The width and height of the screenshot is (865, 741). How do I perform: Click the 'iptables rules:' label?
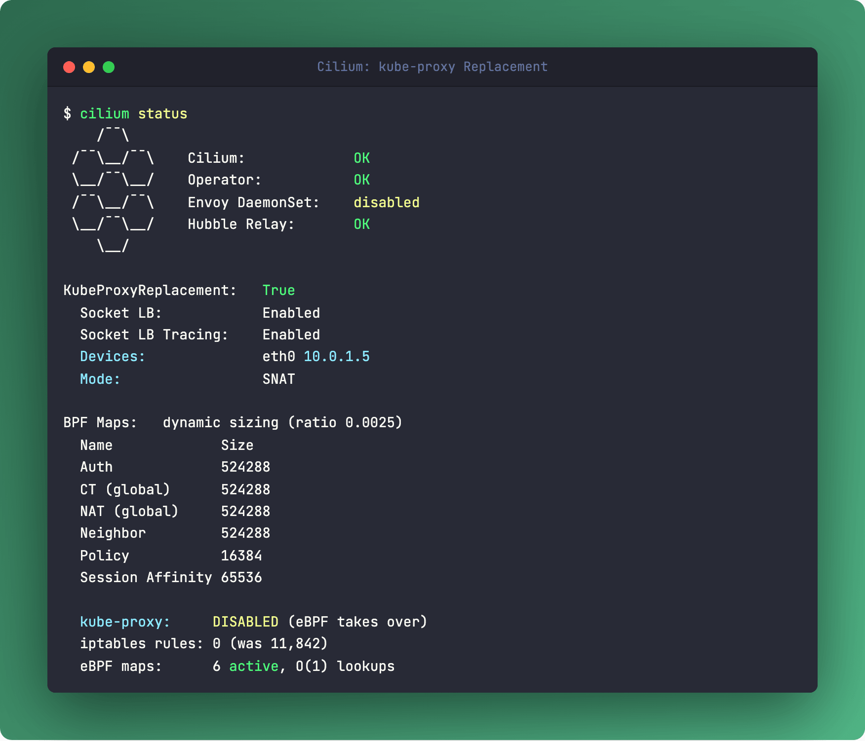pos(142,644)
